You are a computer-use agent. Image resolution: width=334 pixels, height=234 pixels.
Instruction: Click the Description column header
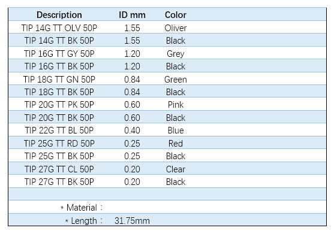pyautogui.click(x=59, y=15)
